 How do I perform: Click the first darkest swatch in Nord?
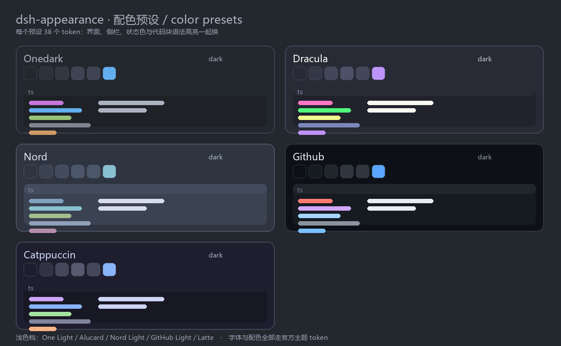(30, 172)
